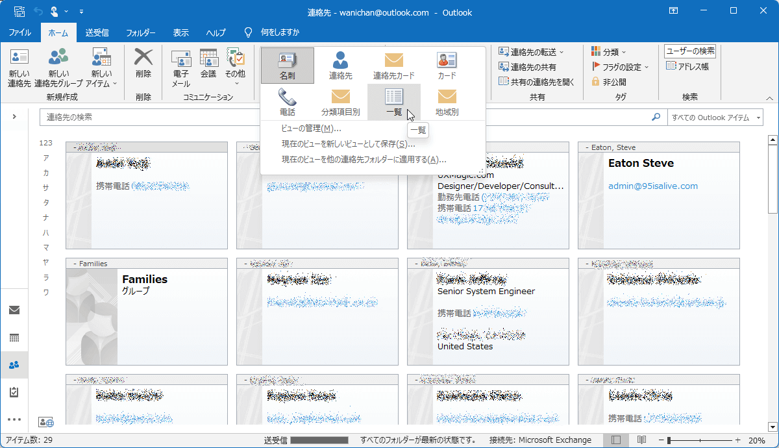Jump to ア index
779x448 pixels.
(x=46, y=158)
